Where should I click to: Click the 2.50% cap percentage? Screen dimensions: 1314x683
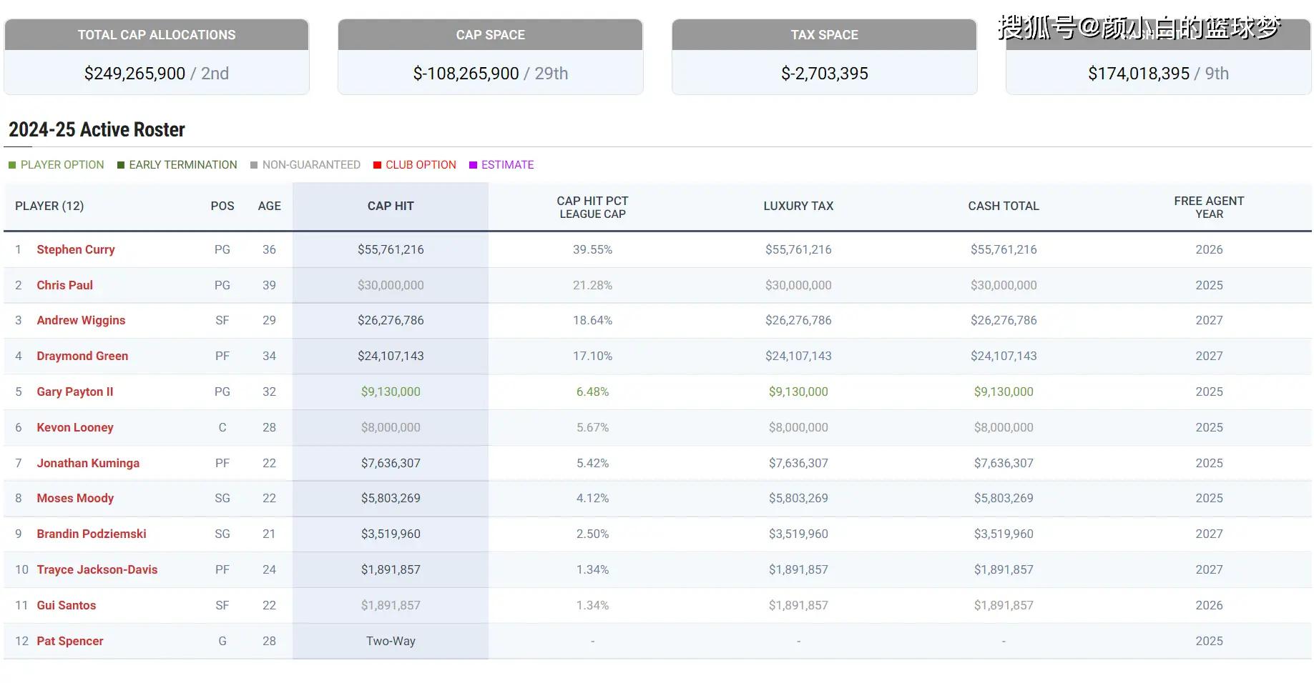[592, 534]
